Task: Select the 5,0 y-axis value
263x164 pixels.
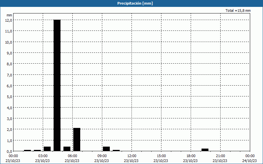Action: [9, 97]
